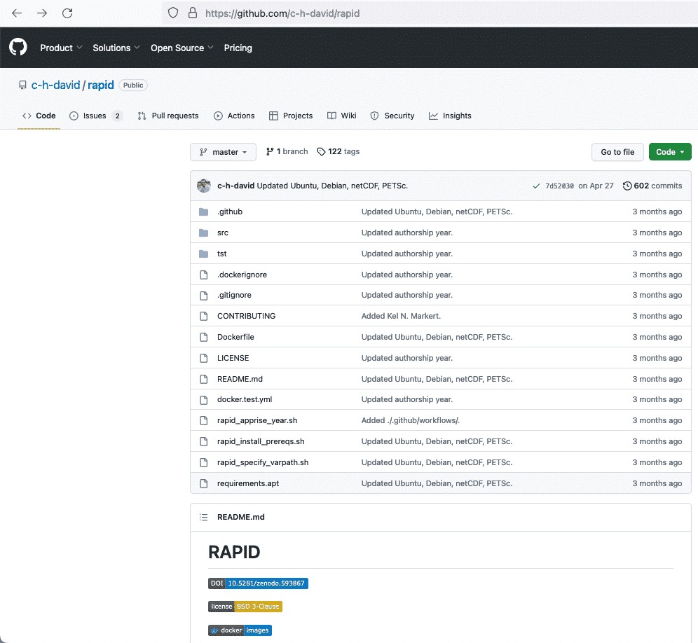Image resolution: width=698 pixels, height=643 pixels.
Task: Click the file icon beside LICENSE
Action: [x=204, y=358]
